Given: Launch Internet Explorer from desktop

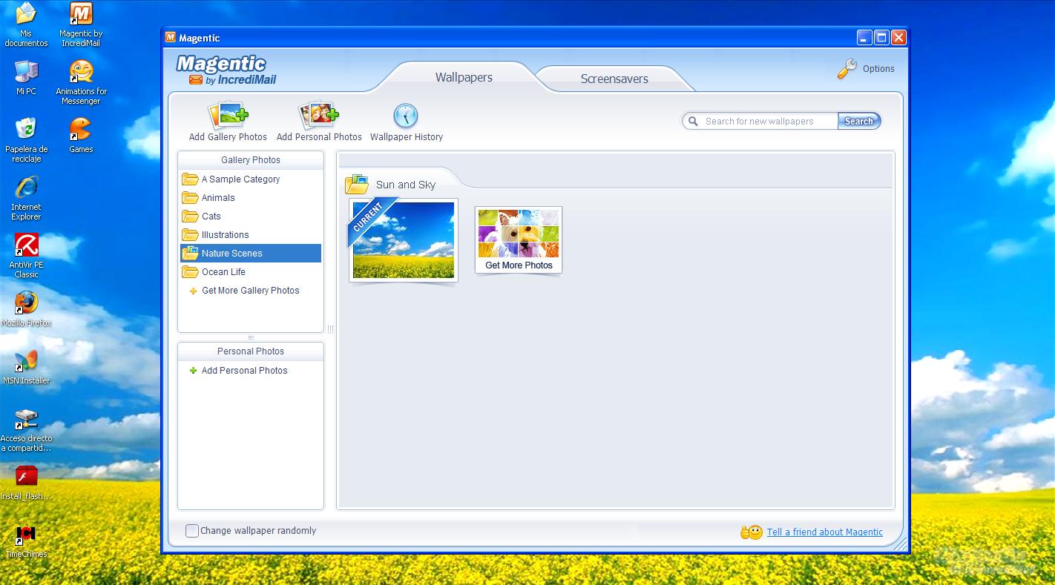Looking at the screenshot, I should (26, 198).
